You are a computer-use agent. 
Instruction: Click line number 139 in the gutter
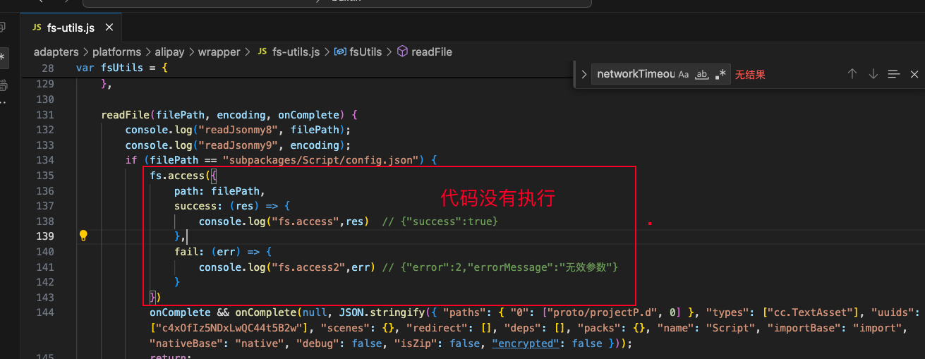click(x=45, y=236)
